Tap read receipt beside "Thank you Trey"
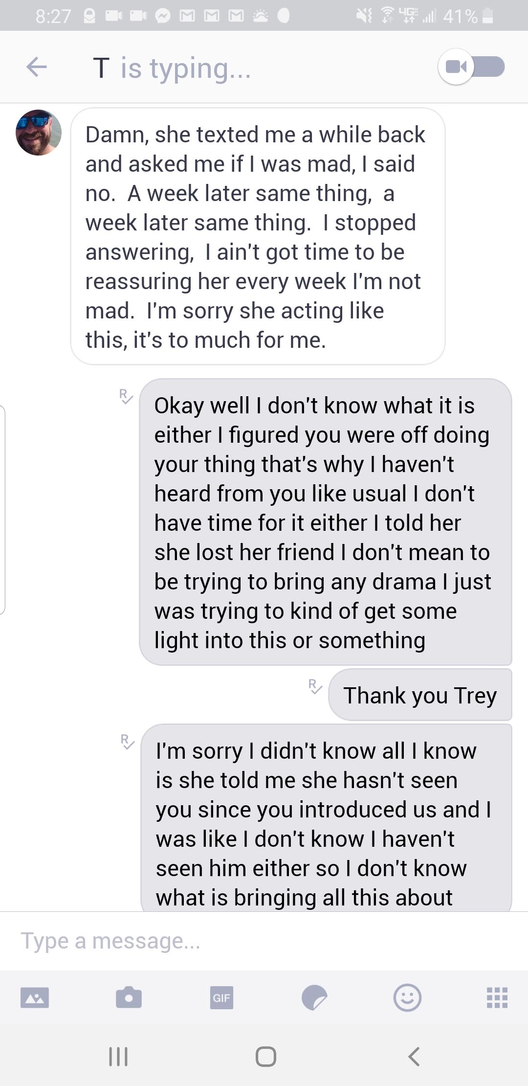 (x=315, y=686)
